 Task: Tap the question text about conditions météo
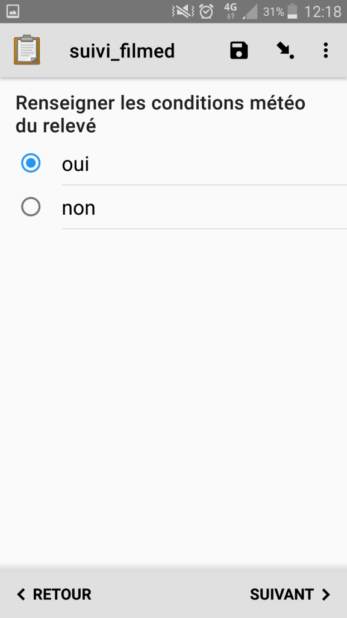[x=160, y=114]
